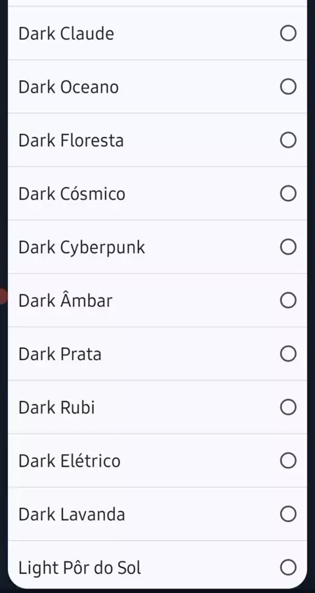Tap the Dark Rubi theme label

[x=56, y=408]
